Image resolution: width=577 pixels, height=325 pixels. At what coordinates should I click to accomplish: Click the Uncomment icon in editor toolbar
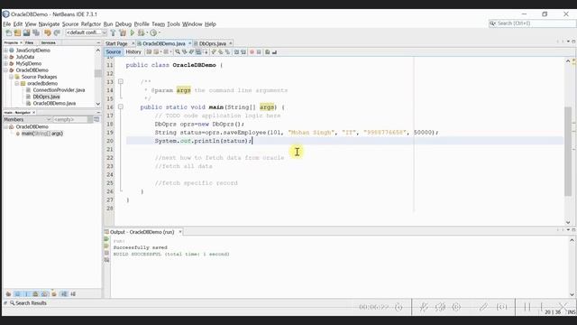point(274,52)
